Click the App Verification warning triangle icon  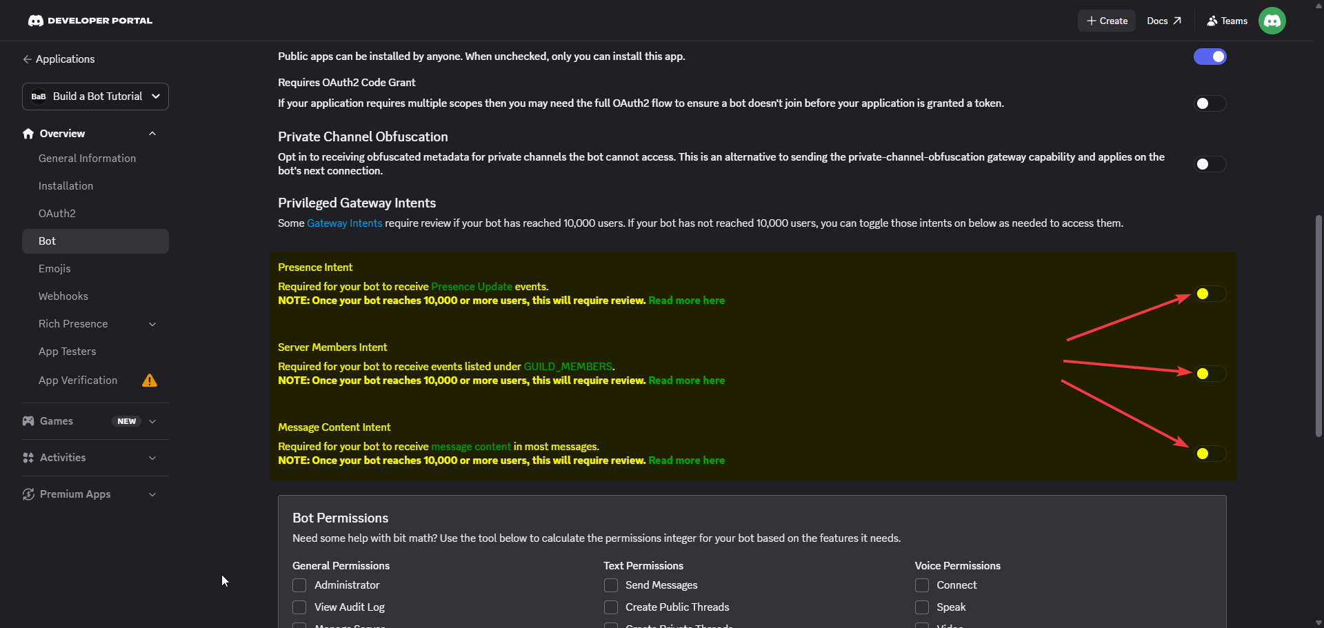coord(150,381)
